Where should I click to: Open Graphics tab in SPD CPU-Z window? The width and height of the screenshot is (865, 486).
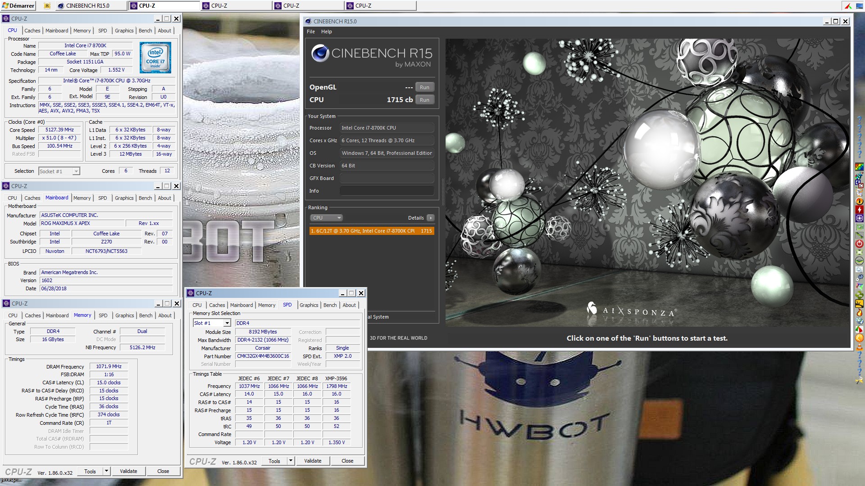pos(309,305)
